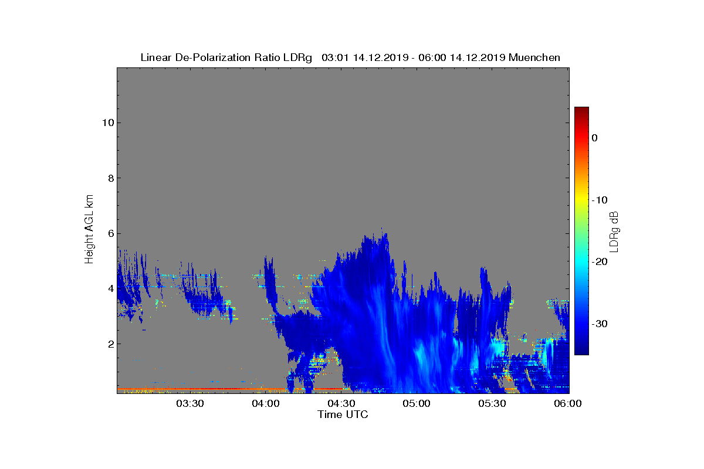704x469 pixels.
Task: Click the 03:30 time tick label
Action: coord(190,403)
